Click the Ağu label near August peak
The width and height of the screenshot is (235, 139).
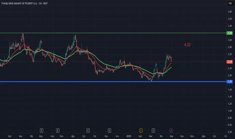[x=73, y=136]
